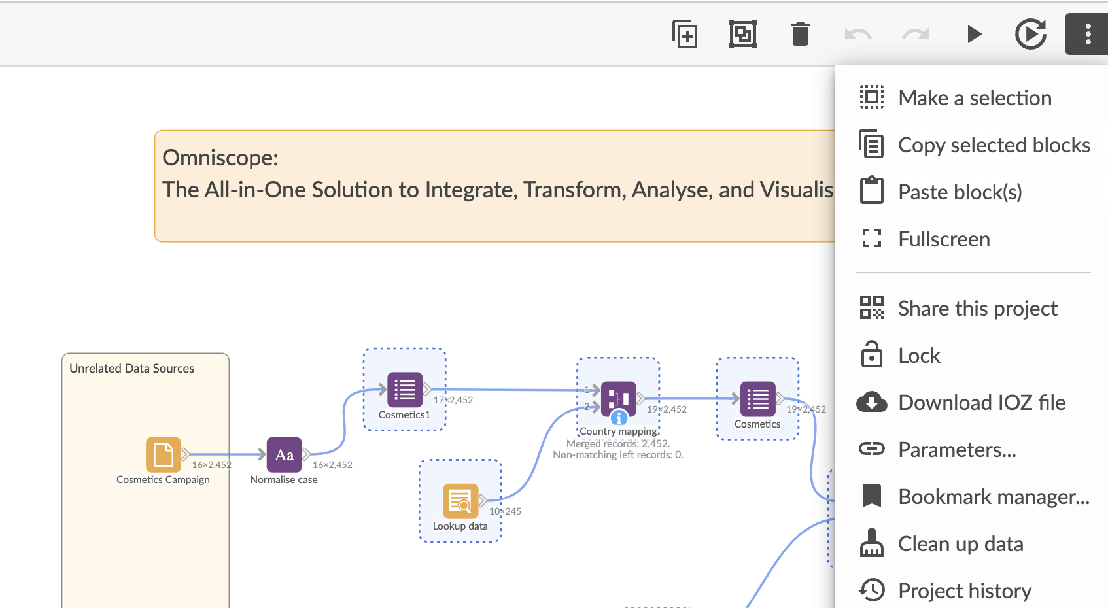Viewport: 1108px width, 608px height.
Task: Close the three-dot overflow menu button
Action: (x=1088, y=34)
